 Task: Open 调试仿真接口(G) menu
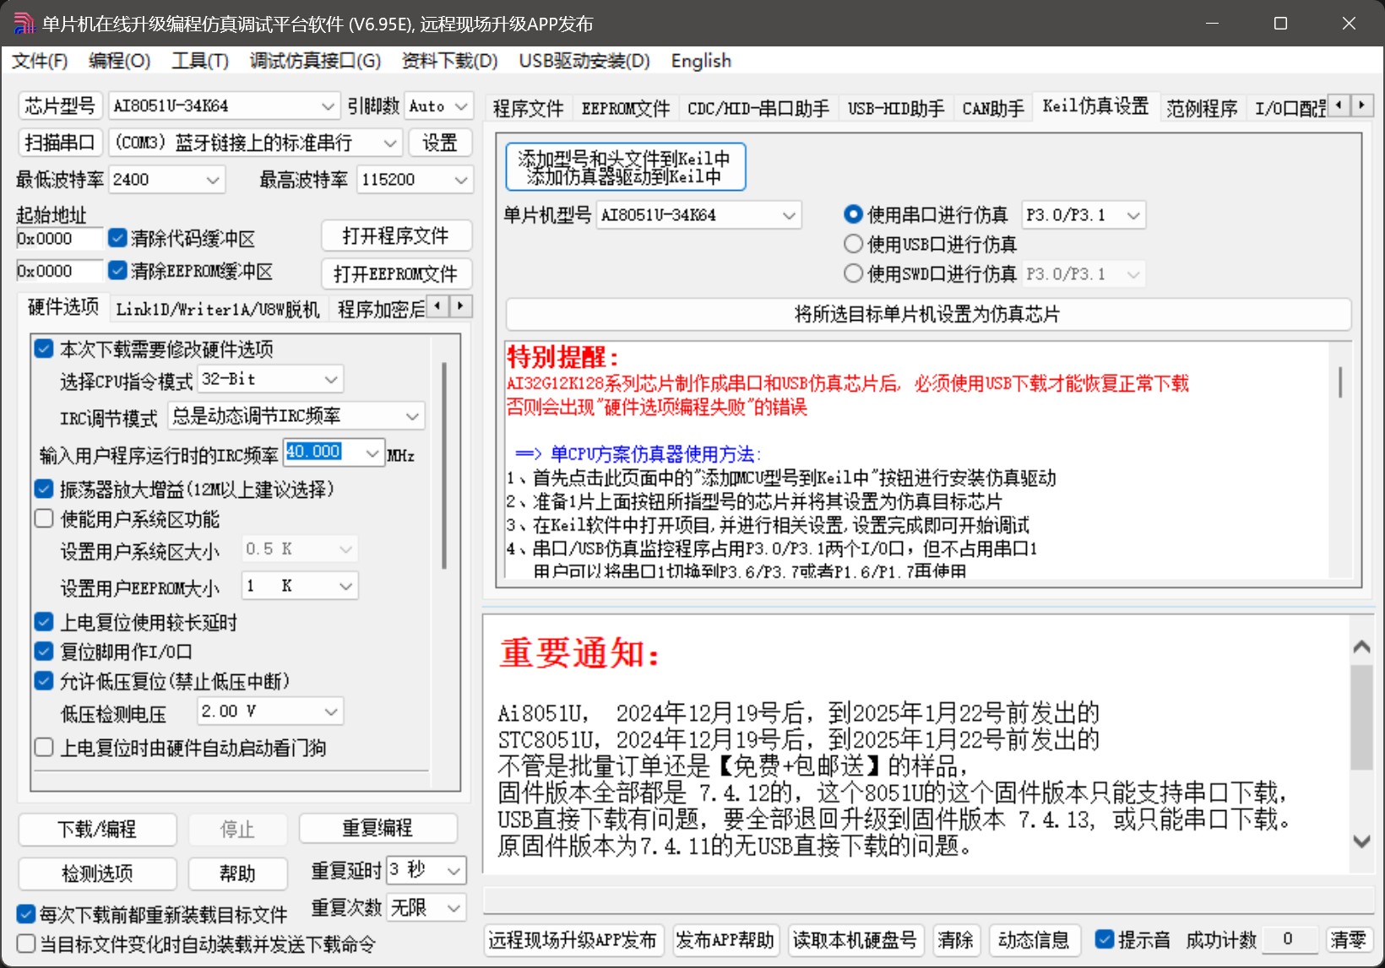pos(315,61)
